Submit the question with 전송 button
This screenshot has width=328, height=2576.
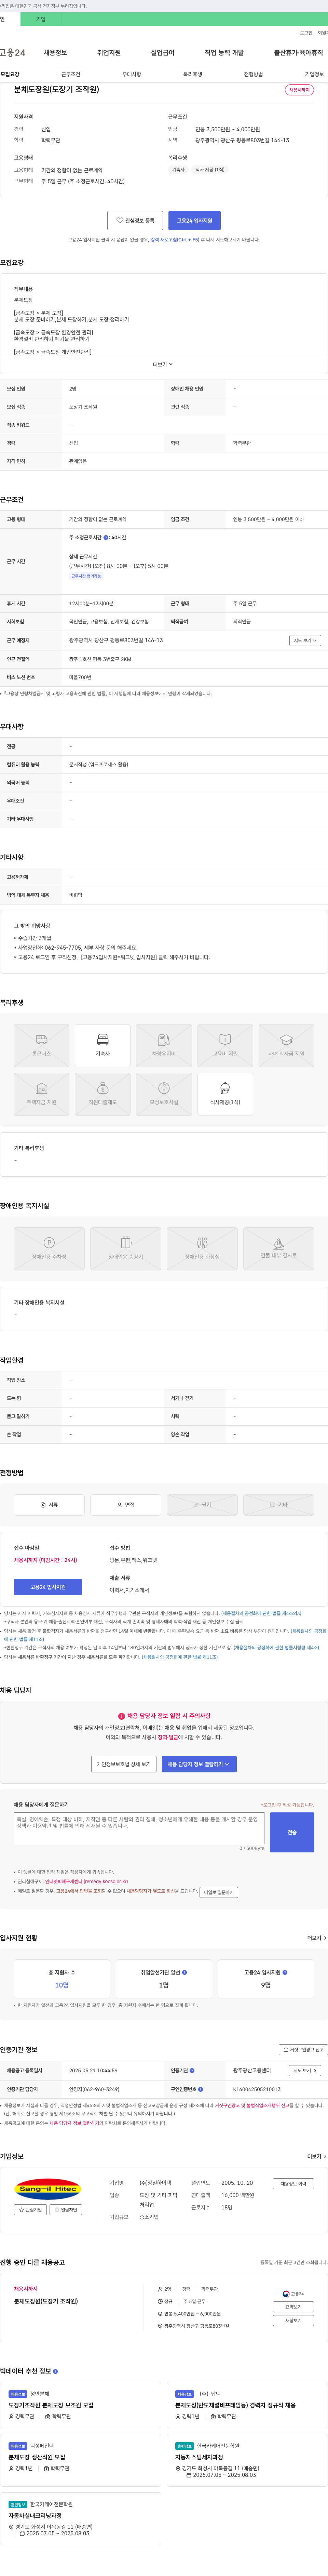pos(292,1832)
